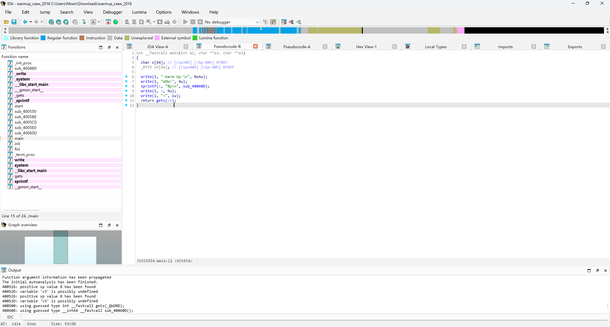Viewport: 610px width, 327px height.
Task: Click the red up-triangle toolbar icon
Action: coord(108,22)
